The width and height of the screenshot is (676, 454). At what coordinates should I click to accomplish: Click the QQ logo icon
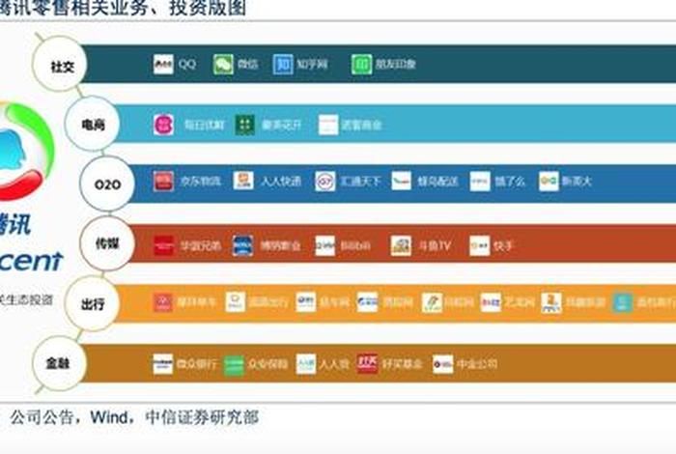point(163,65)
